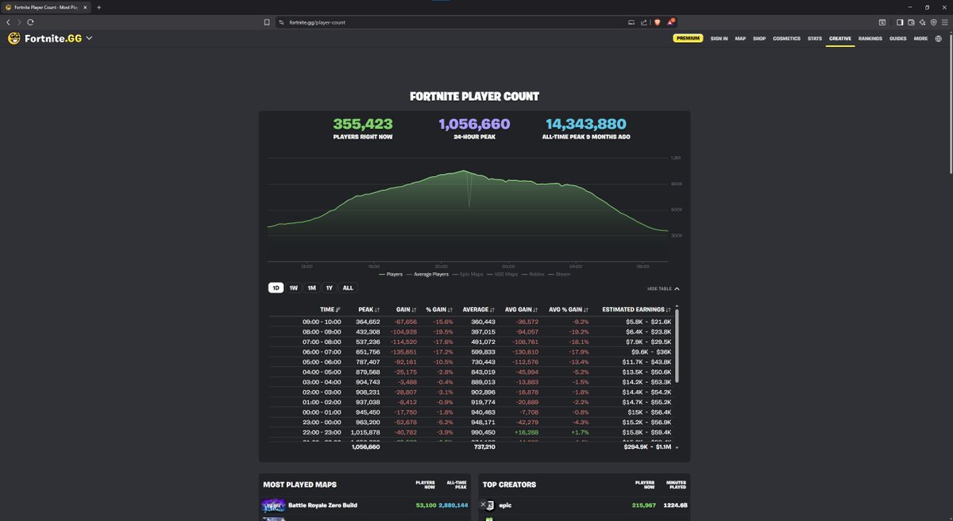Viewport: 953px width, 521px height.
Task: Expand the Fortnite.GG site dropdown chevron
Action: pos(89,38)
